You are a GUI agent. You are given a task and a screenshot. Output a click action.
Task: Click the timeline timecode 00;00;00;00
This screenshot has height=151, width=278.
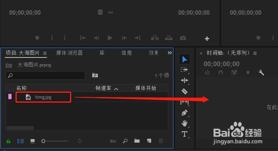(x=222, y=64)
